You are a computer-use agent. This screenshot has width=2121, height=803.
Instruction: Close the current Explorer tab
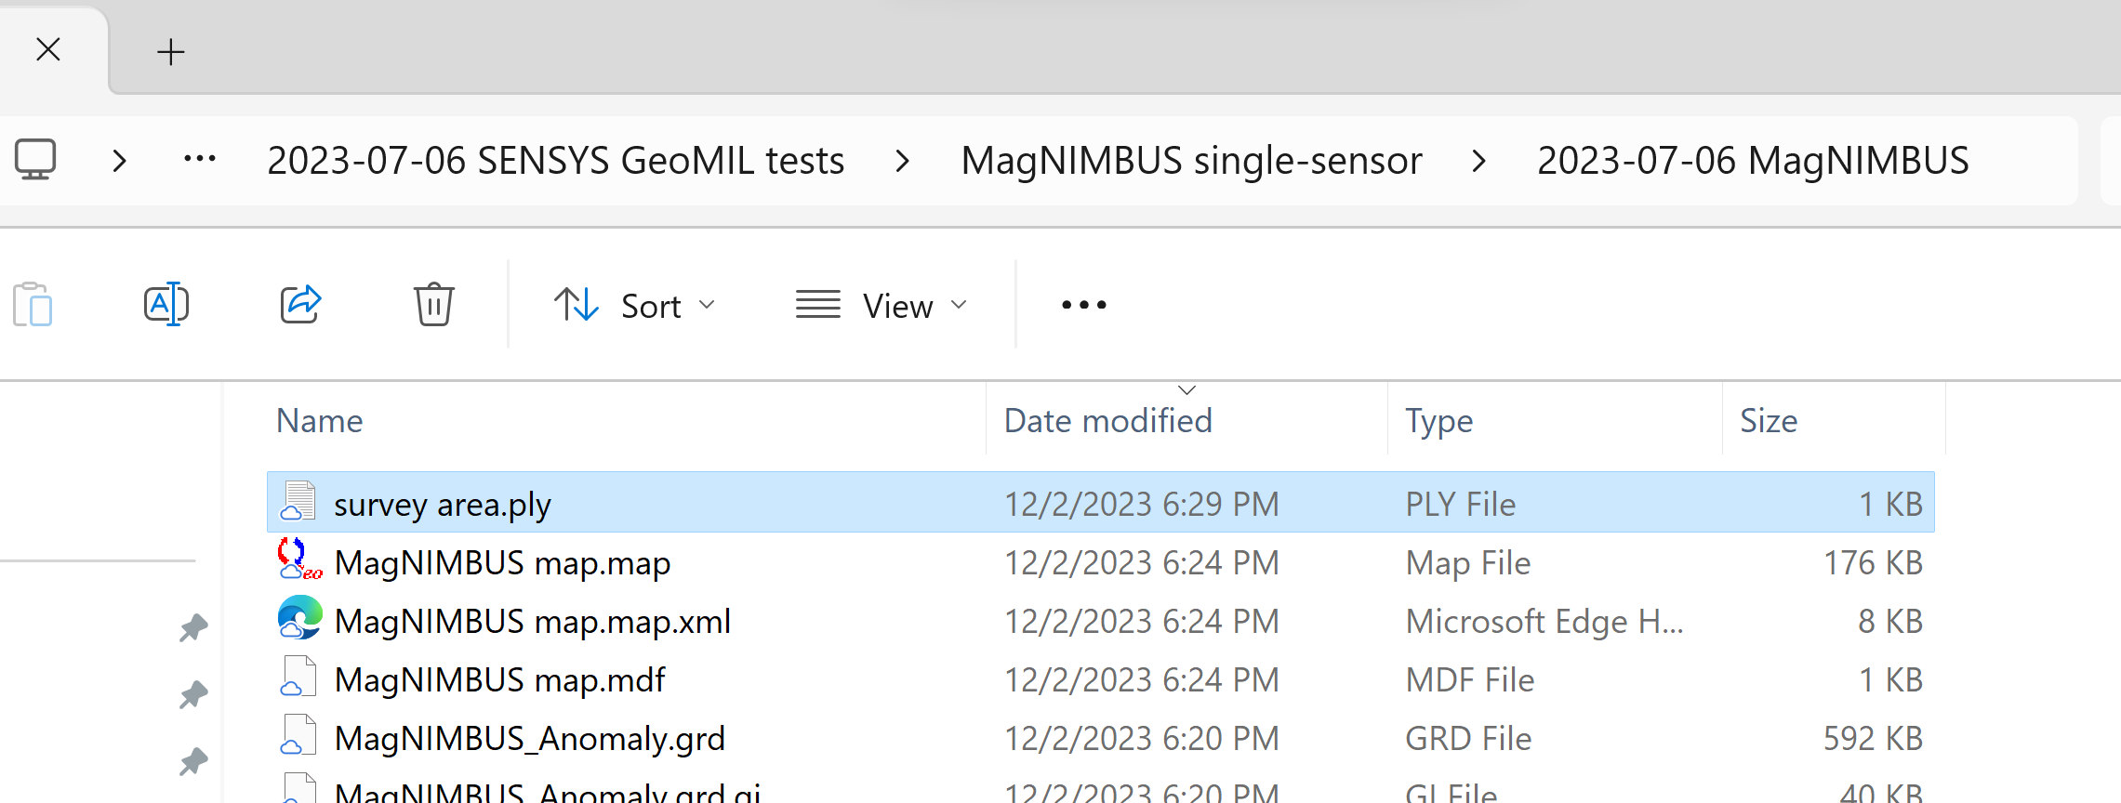[47, 49]
